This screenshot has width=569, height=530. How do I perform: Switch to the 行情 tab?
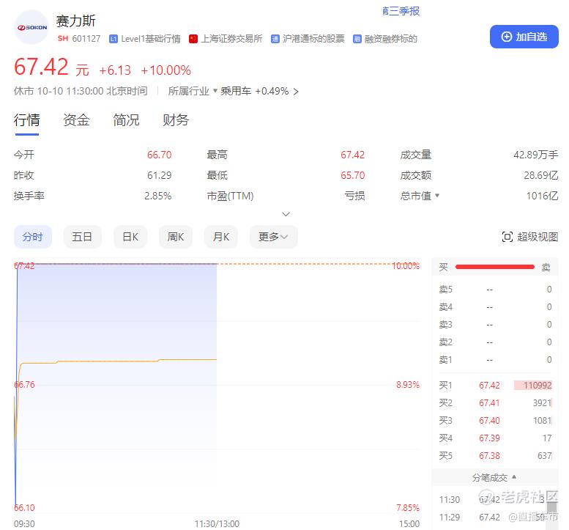point(27,120)
